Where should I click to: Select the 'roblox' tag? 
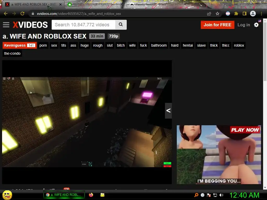click(239, 45)
